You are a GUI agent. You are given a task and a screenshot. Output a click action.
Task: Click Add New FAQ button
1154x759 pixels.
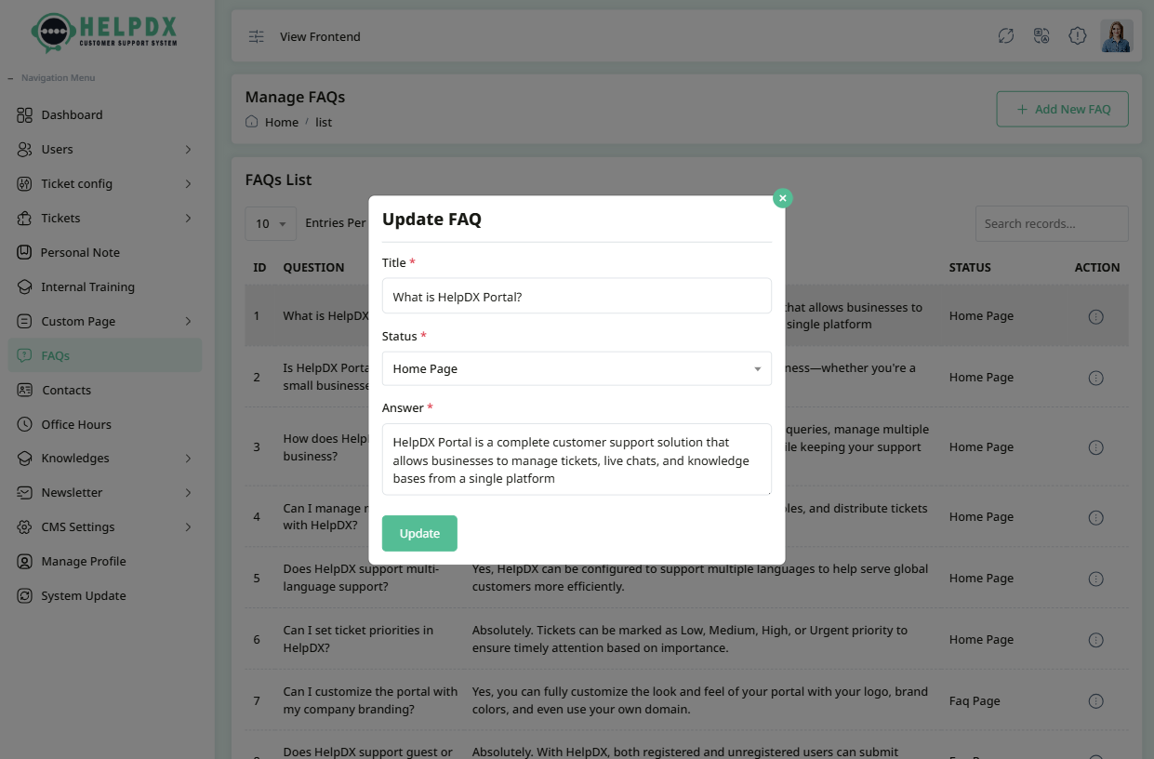1062,109
